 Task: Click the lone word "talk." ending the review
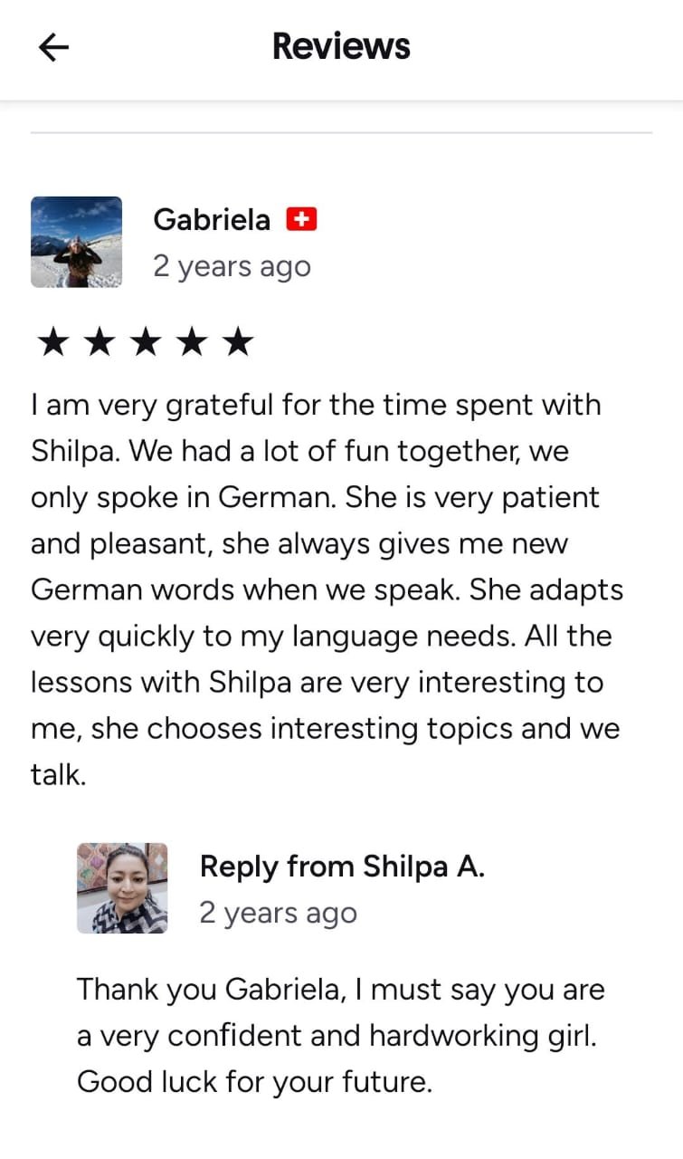[x=58, y=775]
